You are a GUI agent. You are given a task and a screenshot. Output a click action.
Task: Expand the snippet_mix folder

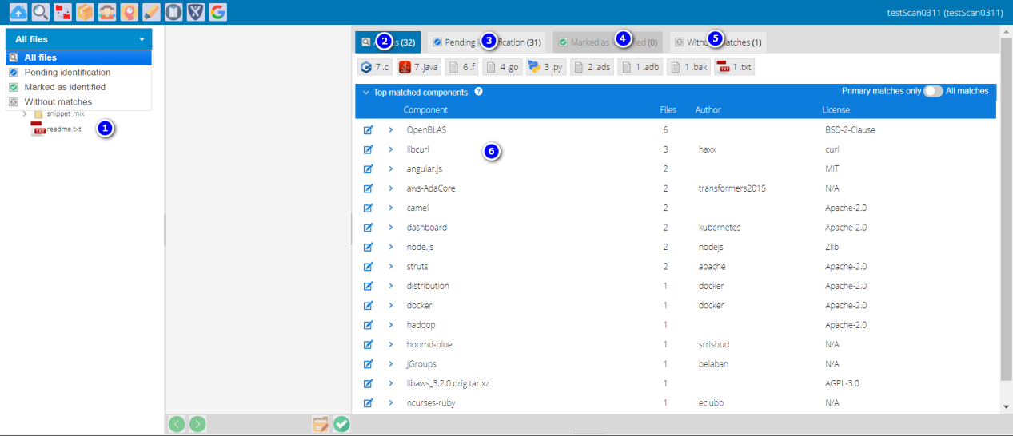click(x=25, y=114)
